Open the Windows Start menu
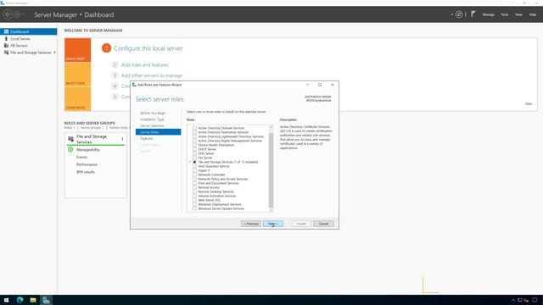 pos(6,300)
